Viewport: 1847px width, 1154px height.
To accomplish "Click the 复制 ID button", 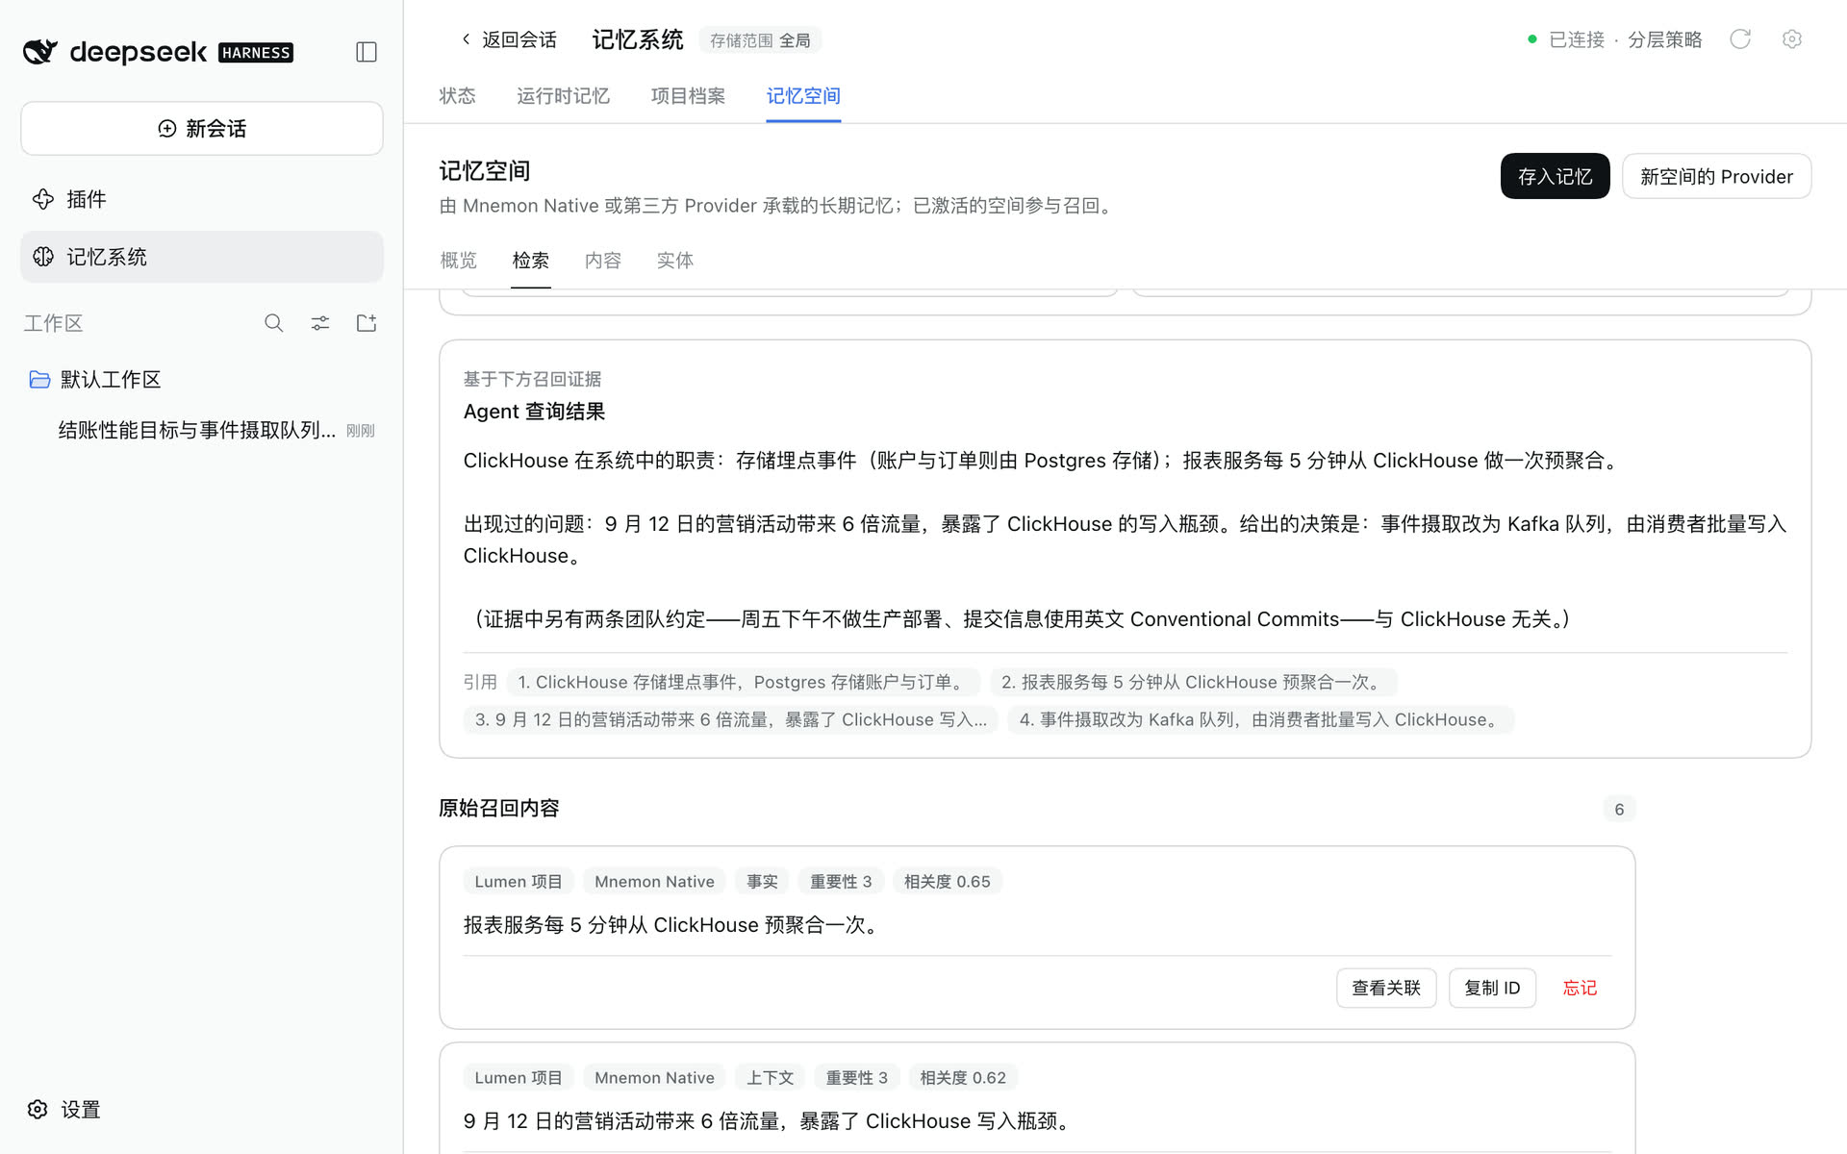I will click(1492, 989).
